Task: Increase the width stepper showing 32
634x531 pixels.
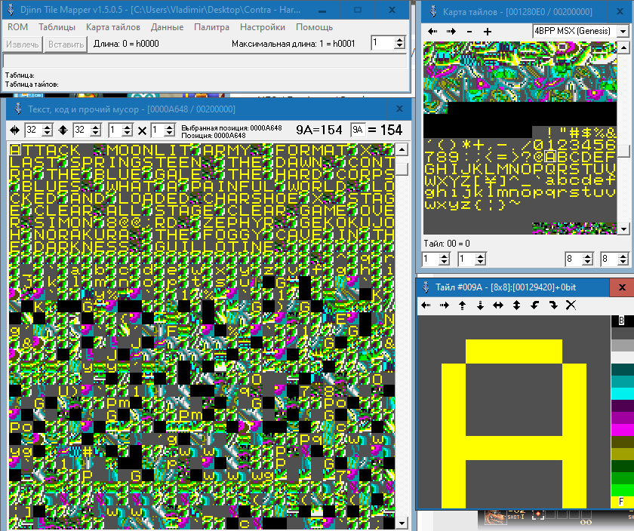Action: pyautogui.click(x=48, y=127)
